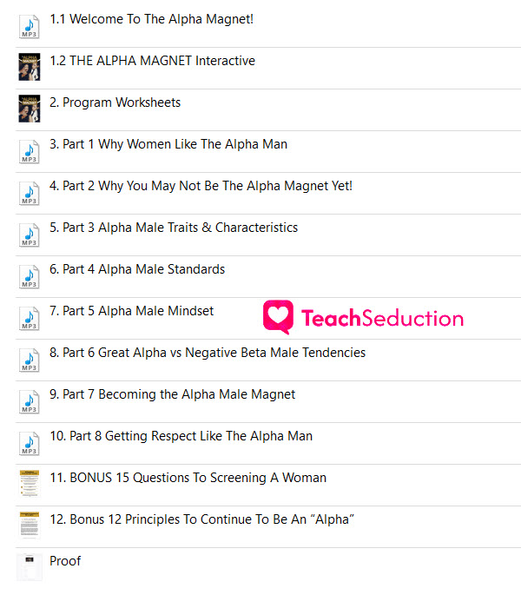Open the 15 Questions bonus document thumbnail
Image resolution: width=521 pixels, height=595 pixels.
click(30, 484)
